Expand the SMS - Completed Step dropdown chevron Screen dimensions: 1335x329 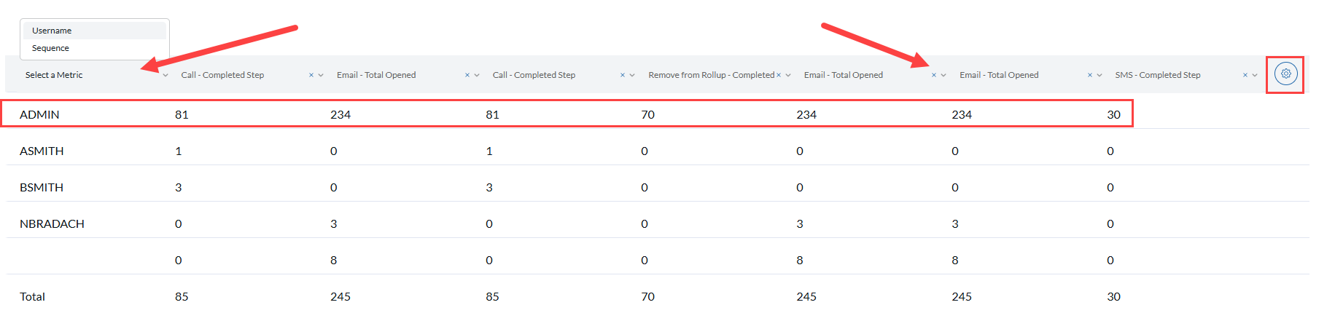coord(1255,75)
